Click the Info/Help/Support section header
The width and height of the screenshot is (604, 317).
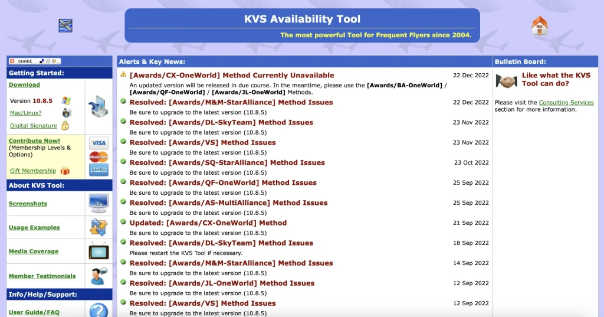pyautogui.click(x=60, y=294)
